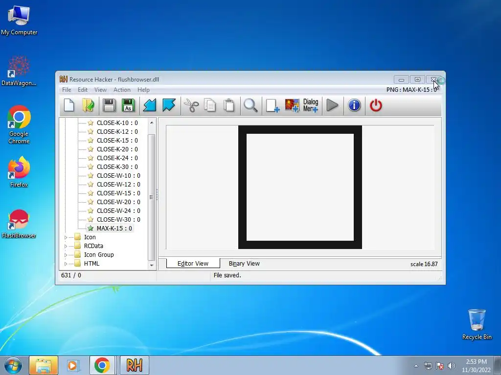Click the scale 16.87 readout
The width and height of the screenshot is (501, 375).
(424, 264)
